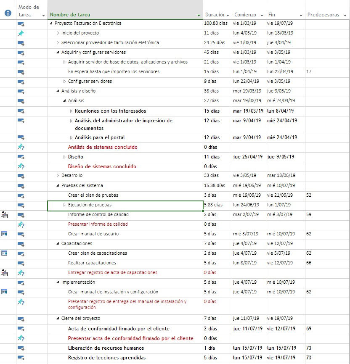Viewport: 350px width, 364px height.
Task: Click auto-schedule icon for Desarrollo row
Action: pyautogui.click(x=21, y=176)
